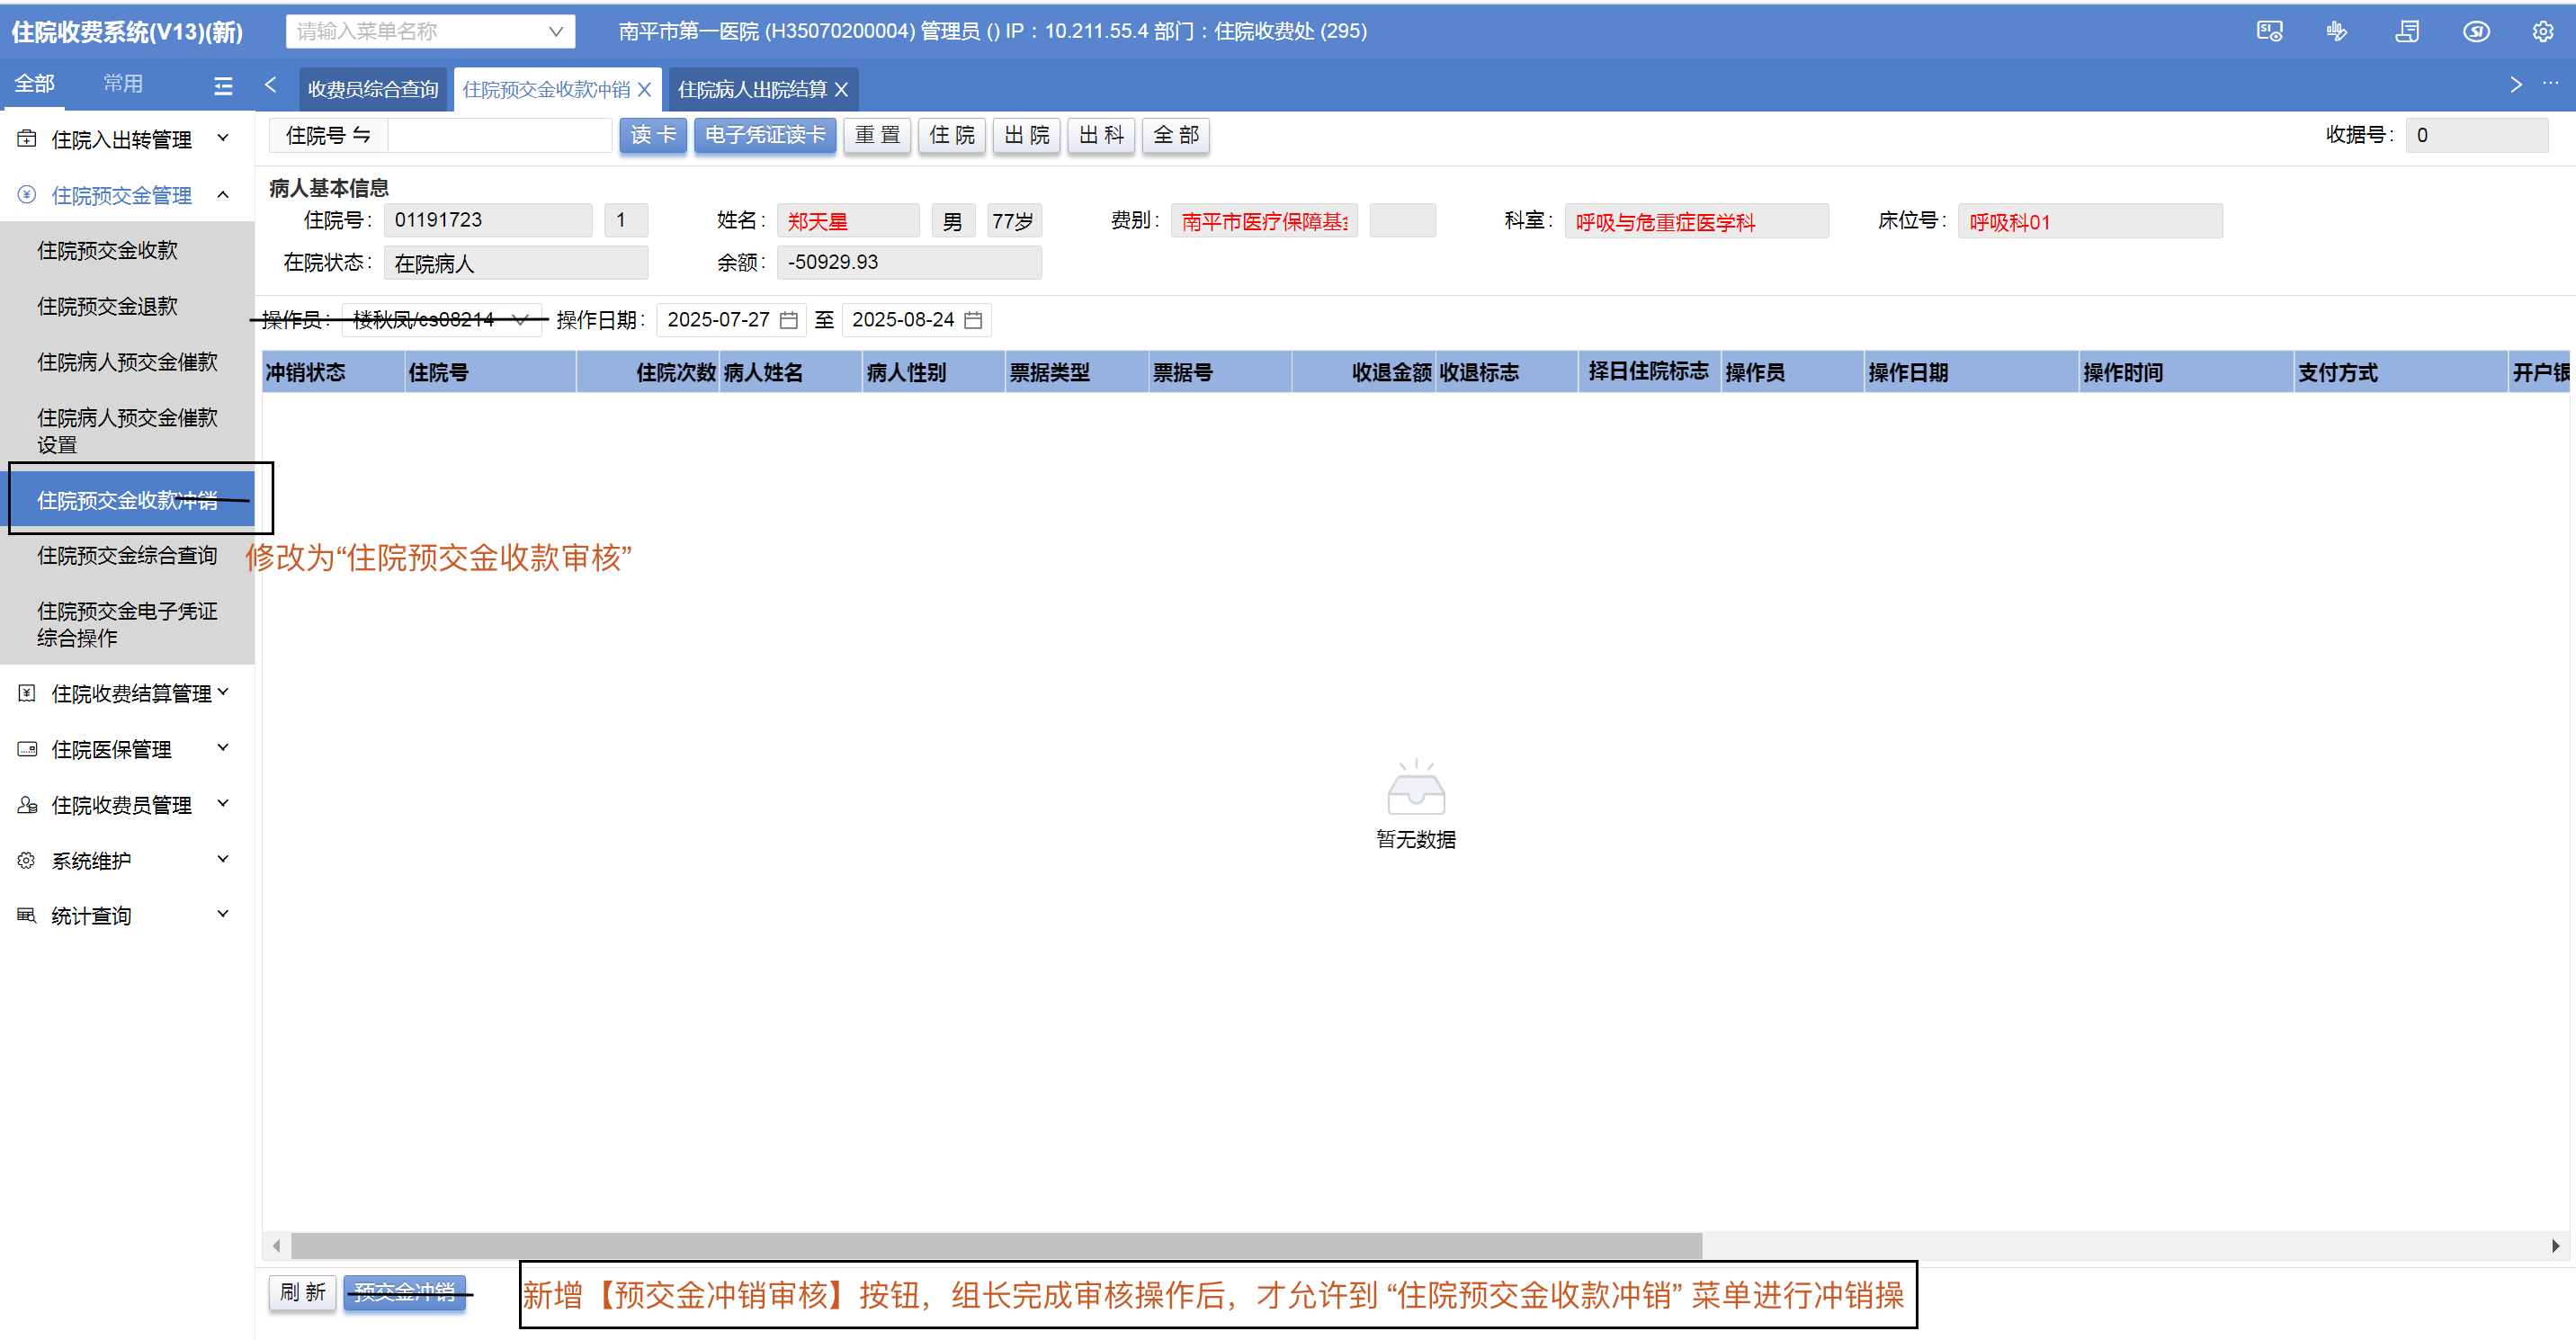Click the screen settings icon in header
Viewport: 2576px width, 1340px height.
point(2269,32)
